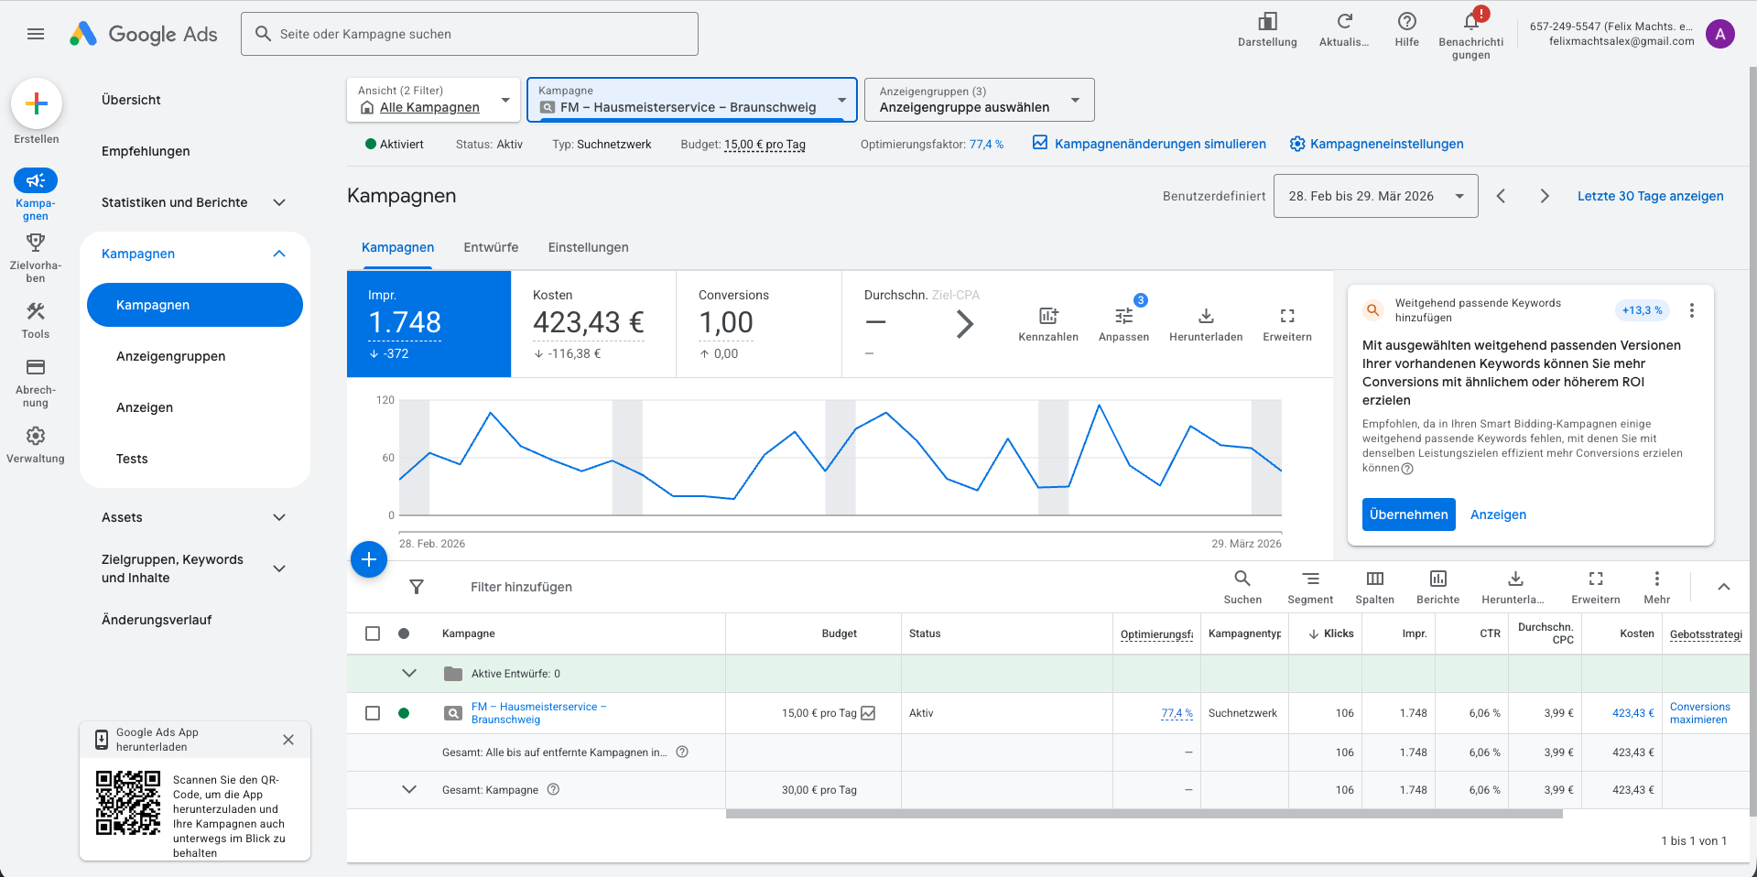Viewport: 1757px width, 877px height.
Task: Open the Benachrichtigungen bell
Action: click(x=1471, y=22)
